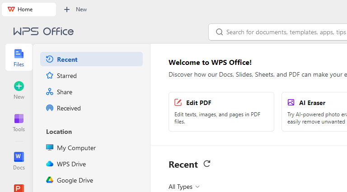Focus the search documents input field
This screenshot has width=347, height=192.
pos(286,32)
